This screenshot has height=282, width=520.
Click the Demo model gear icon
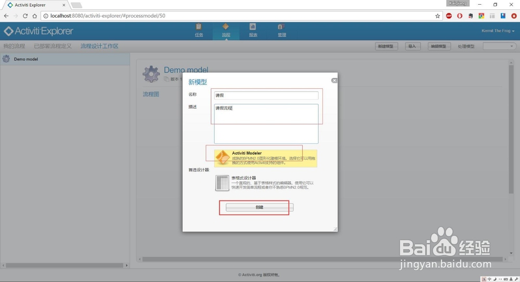click(151, 74)
